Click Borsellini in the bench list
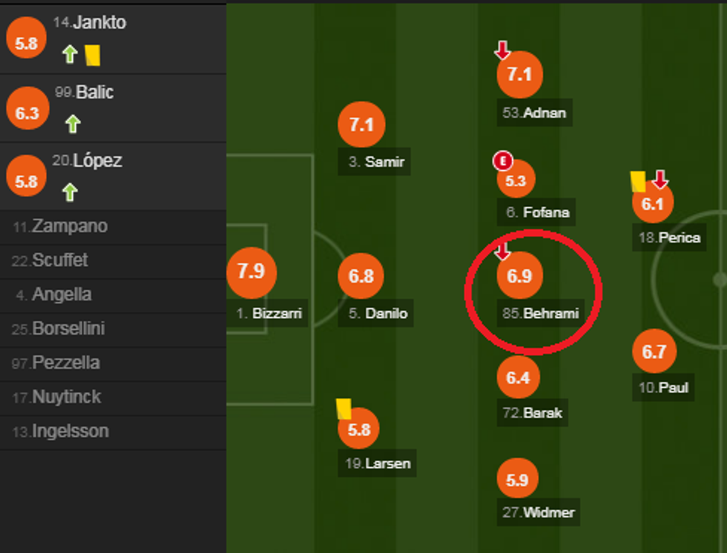The image size is (727, 553). click(69, 328)
